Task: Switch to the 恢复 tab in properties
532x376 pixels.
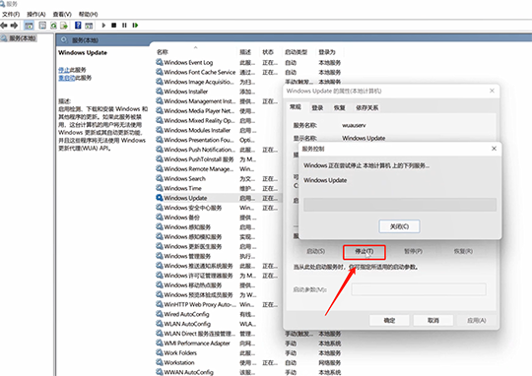Action: pyautogui.click(x=339, y=108)
